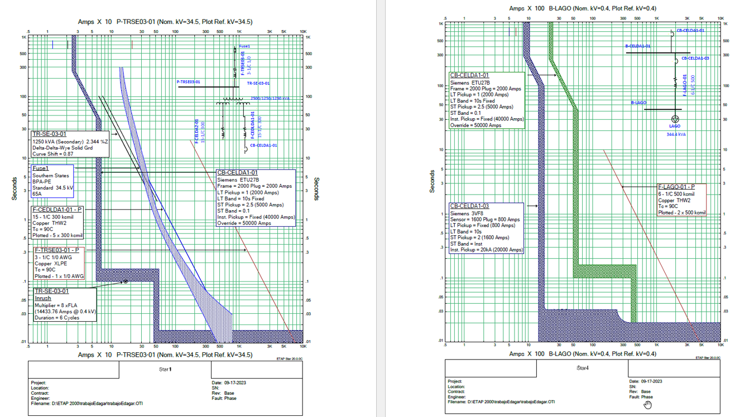Click the Star4 title block field

pos(582,368)
